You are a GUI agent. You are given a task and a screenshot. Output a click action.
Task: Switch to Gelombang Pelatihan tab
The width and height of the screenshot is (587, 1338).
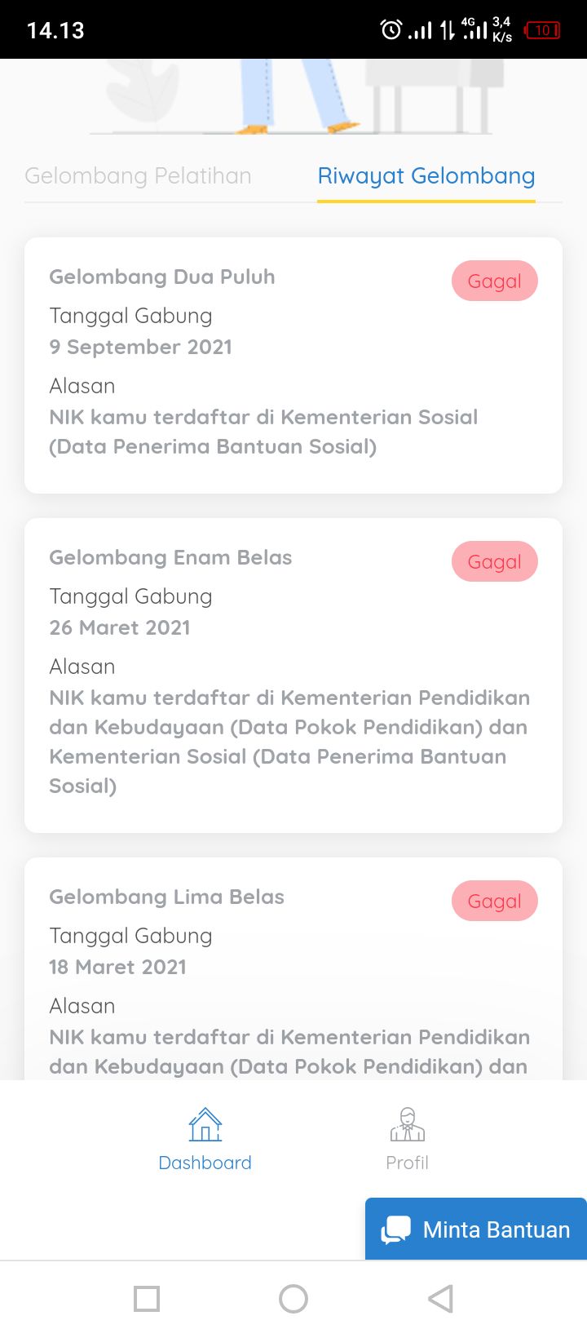pos(138,175)
